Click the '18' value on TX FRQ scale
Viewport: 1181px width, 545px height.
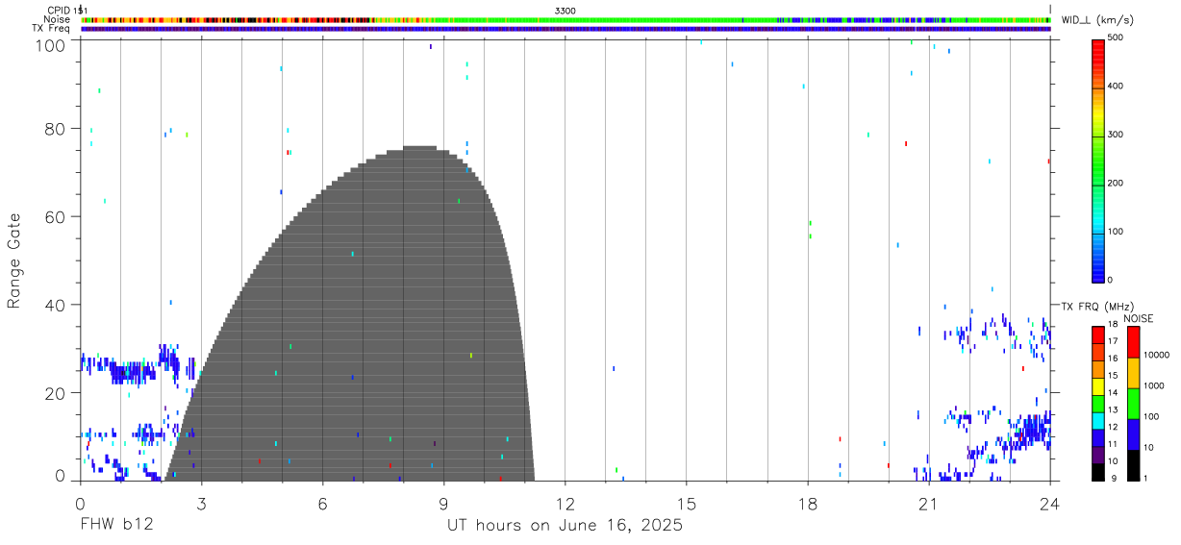coord(1113,324)
